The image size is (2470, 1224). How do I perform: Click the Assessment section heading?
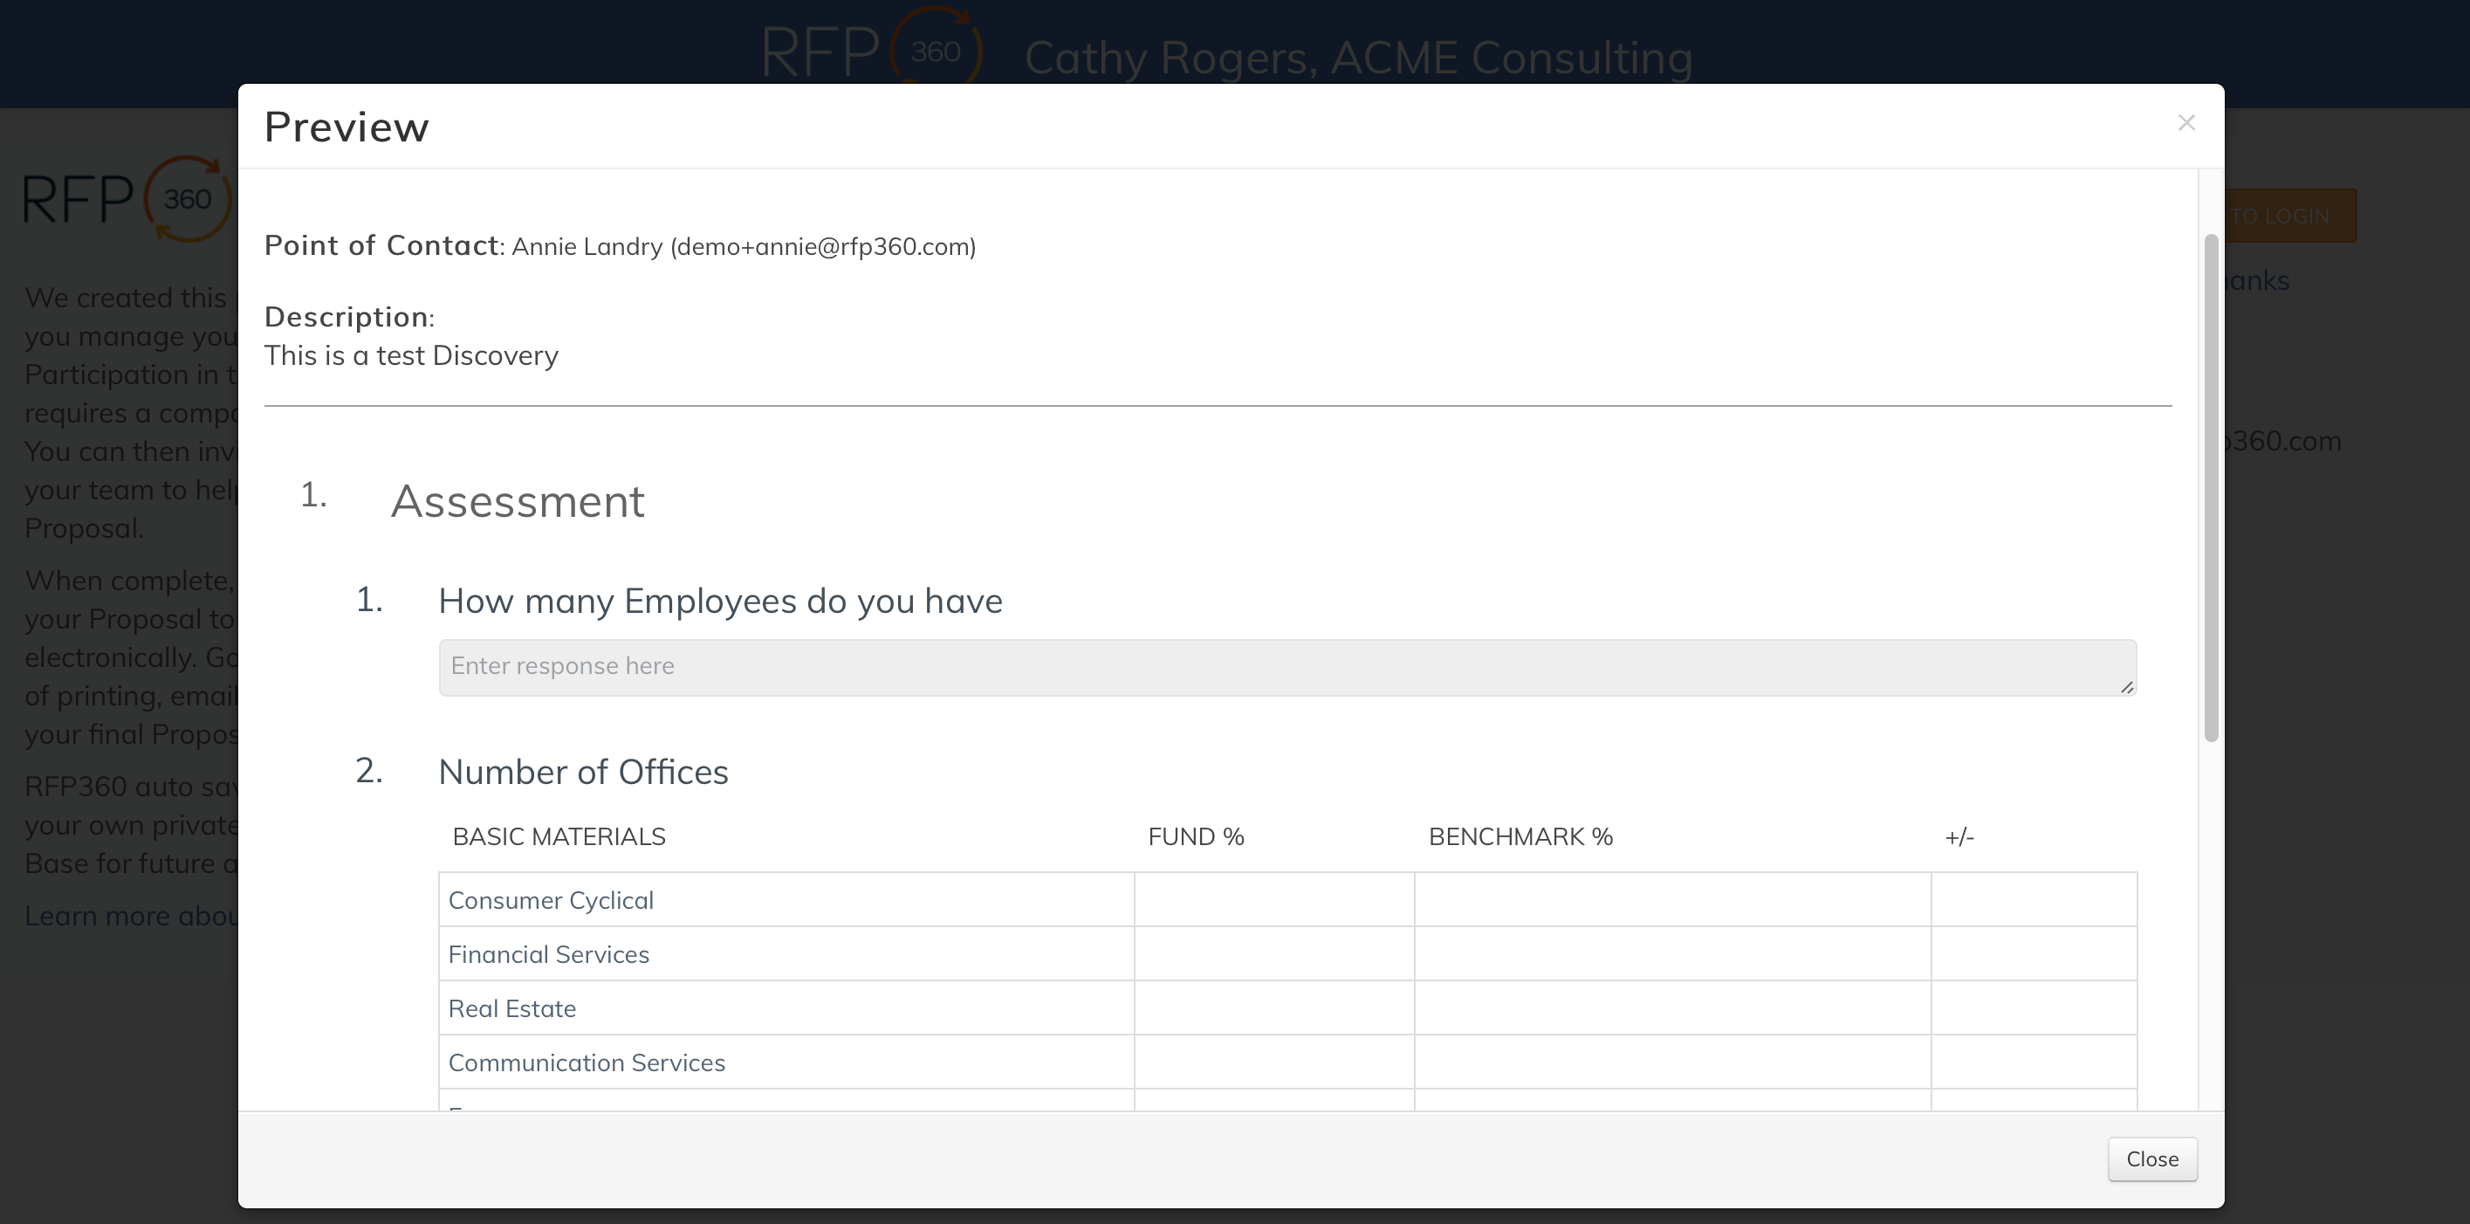click(x=517, y=502)
